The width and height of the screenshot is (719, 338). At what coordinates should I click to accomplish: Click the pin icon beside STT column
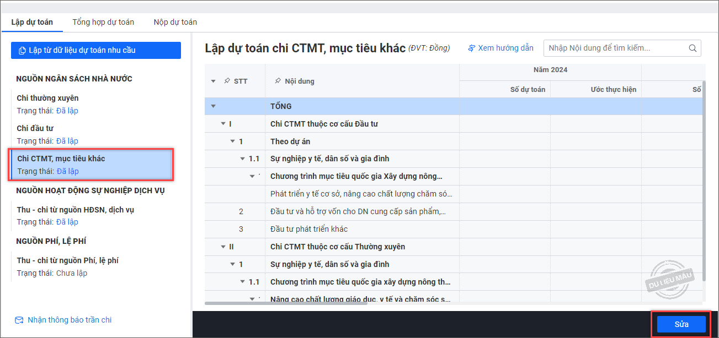pyautogui.click(x=227, y=81)
